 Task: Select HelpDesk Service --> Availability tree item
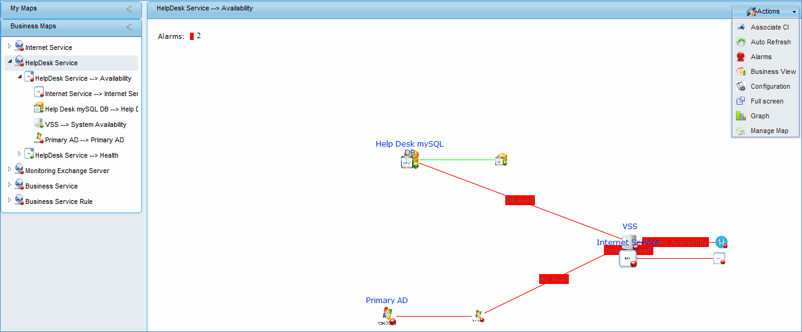point(83,78)
